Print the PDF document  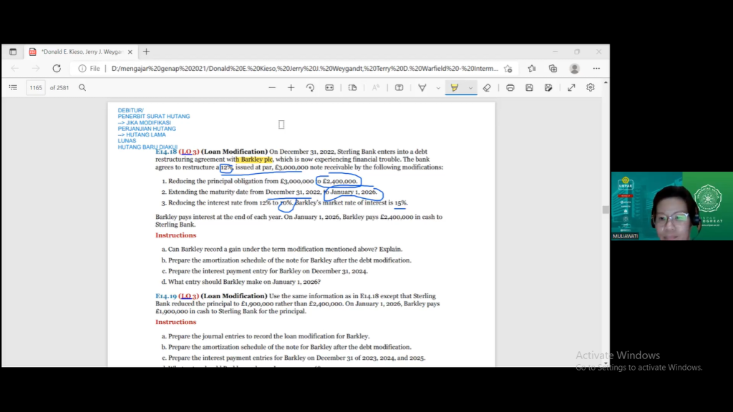(x=510, y=87)
